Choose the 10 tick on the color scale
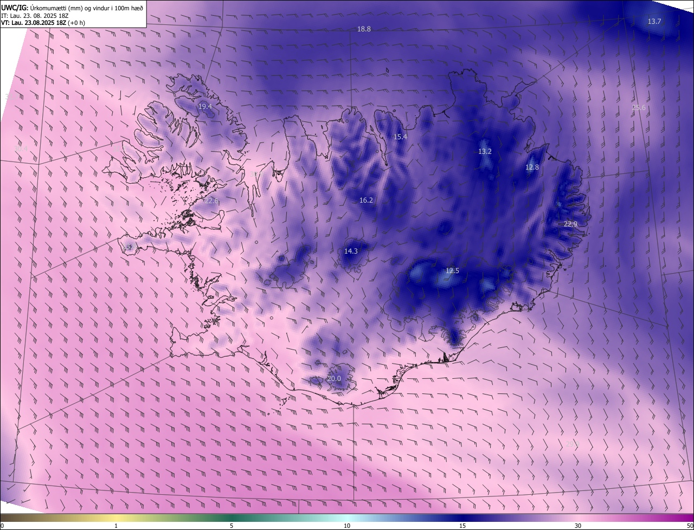 pyautogui.click(x=347, y=526)
